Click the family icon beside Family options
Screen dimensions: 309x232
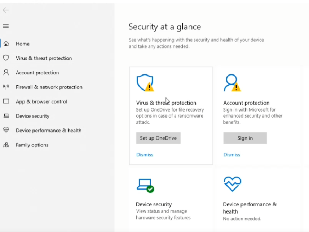pos(6,145)
